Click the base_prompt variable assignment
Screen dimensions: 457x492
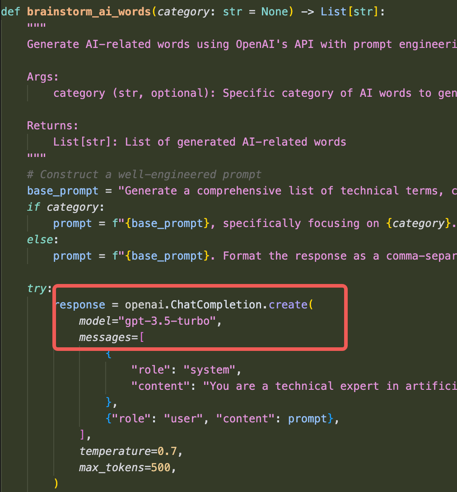click(62, 190)
